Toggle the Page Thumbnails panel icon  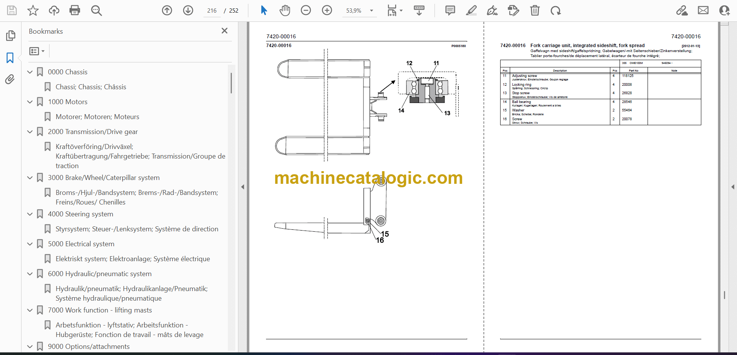10,36
